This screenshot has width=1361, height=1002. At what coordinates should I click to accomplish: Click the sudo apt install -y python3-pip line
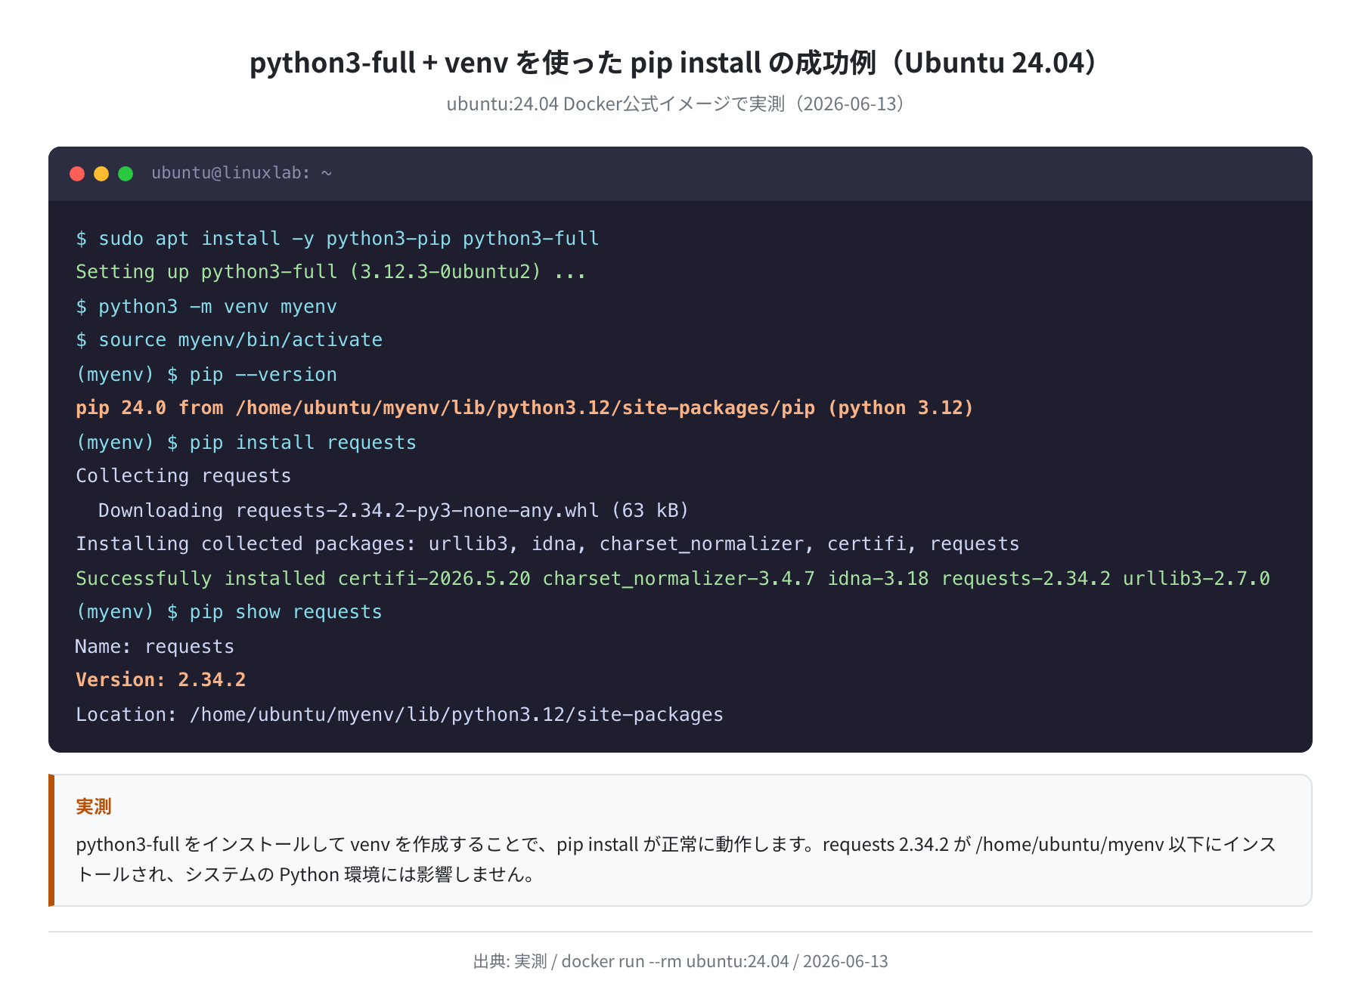click(x=337, y=239)
